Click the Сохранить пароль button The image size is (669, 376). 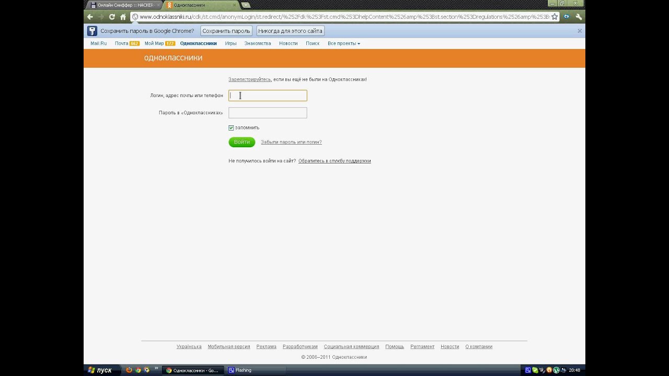(x=226, y=31)
